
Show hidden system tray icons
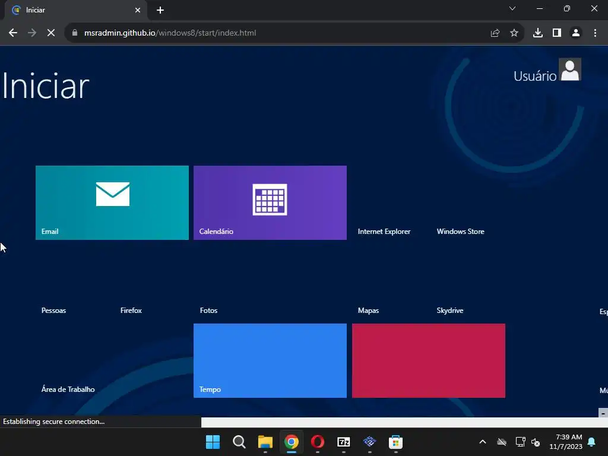[x=483, y=442]
